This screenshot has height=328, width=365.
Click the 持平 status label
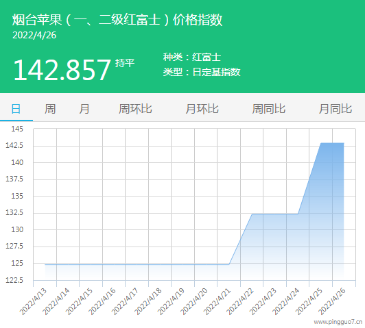pyautogui.click(x=125, y=63)
